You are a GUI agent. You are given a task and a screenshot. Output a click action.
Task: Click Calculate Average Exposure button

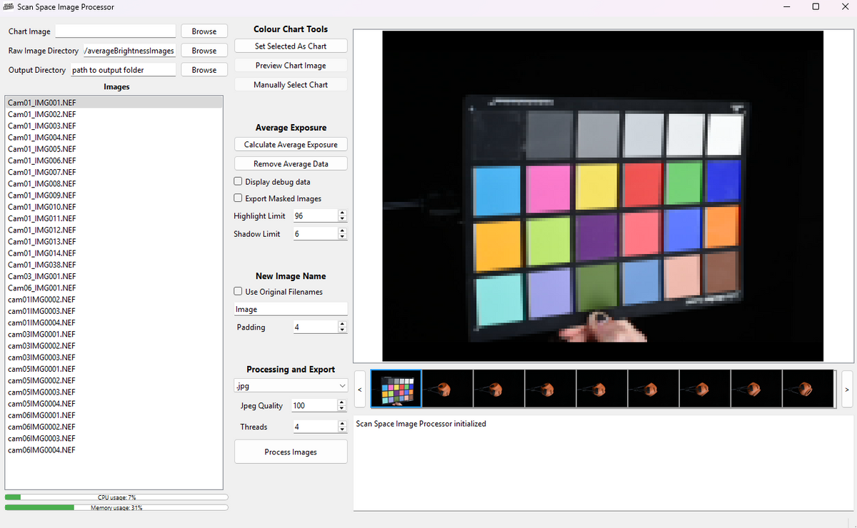(291, 144)
